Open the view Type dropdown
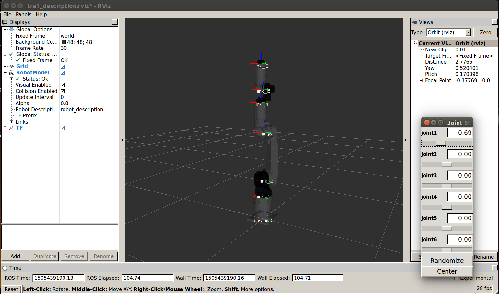Viewport: 499px width, 294px height. [x=468, y=32]
